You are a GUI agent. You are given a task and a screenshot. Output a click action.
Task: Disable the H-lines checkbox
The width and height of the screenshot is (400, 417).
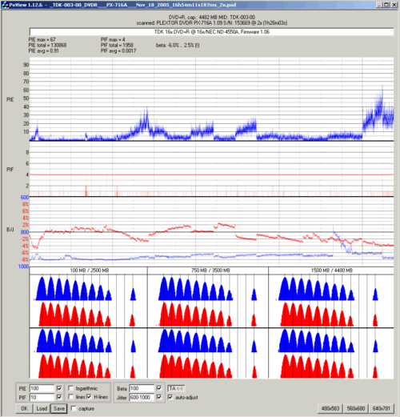pyautogui.click(x=89, y=397)
